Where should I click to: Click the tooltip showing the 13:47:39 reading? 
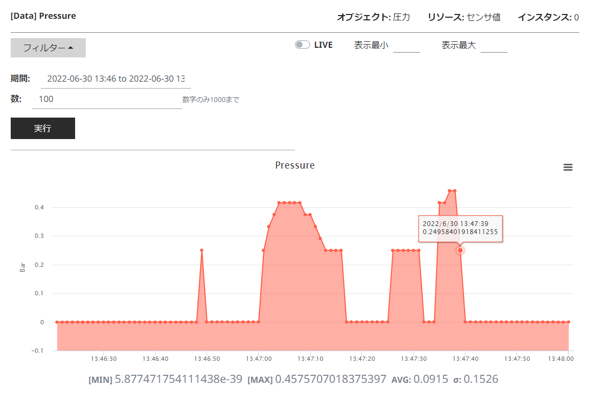(461, 229)
